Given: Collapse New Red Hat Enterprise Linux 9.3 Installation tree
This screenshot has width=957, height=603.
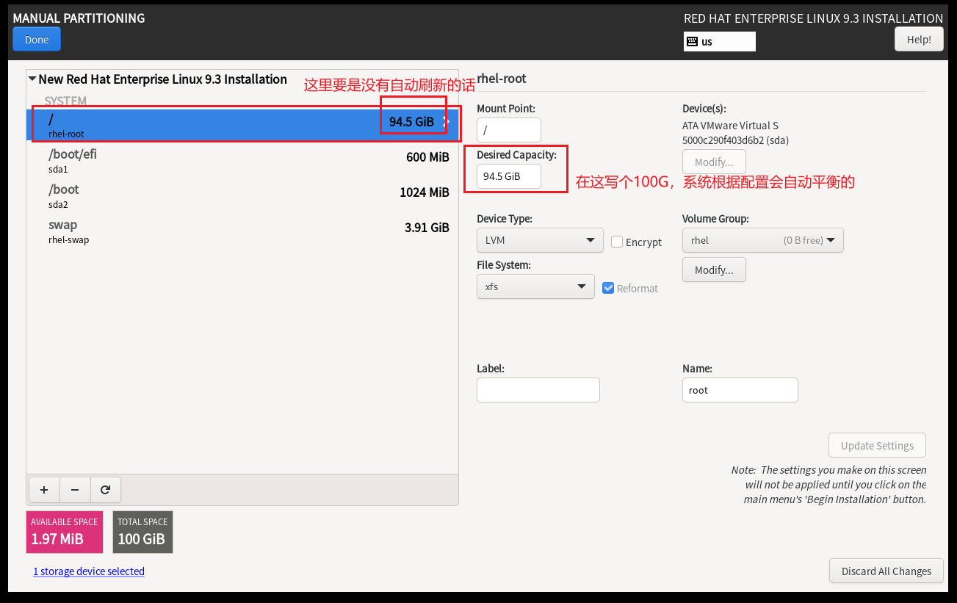Looking at the screenshot, I should point(32,79).
